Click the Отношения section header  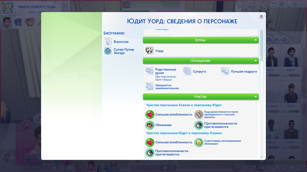(x=201, y=61)
